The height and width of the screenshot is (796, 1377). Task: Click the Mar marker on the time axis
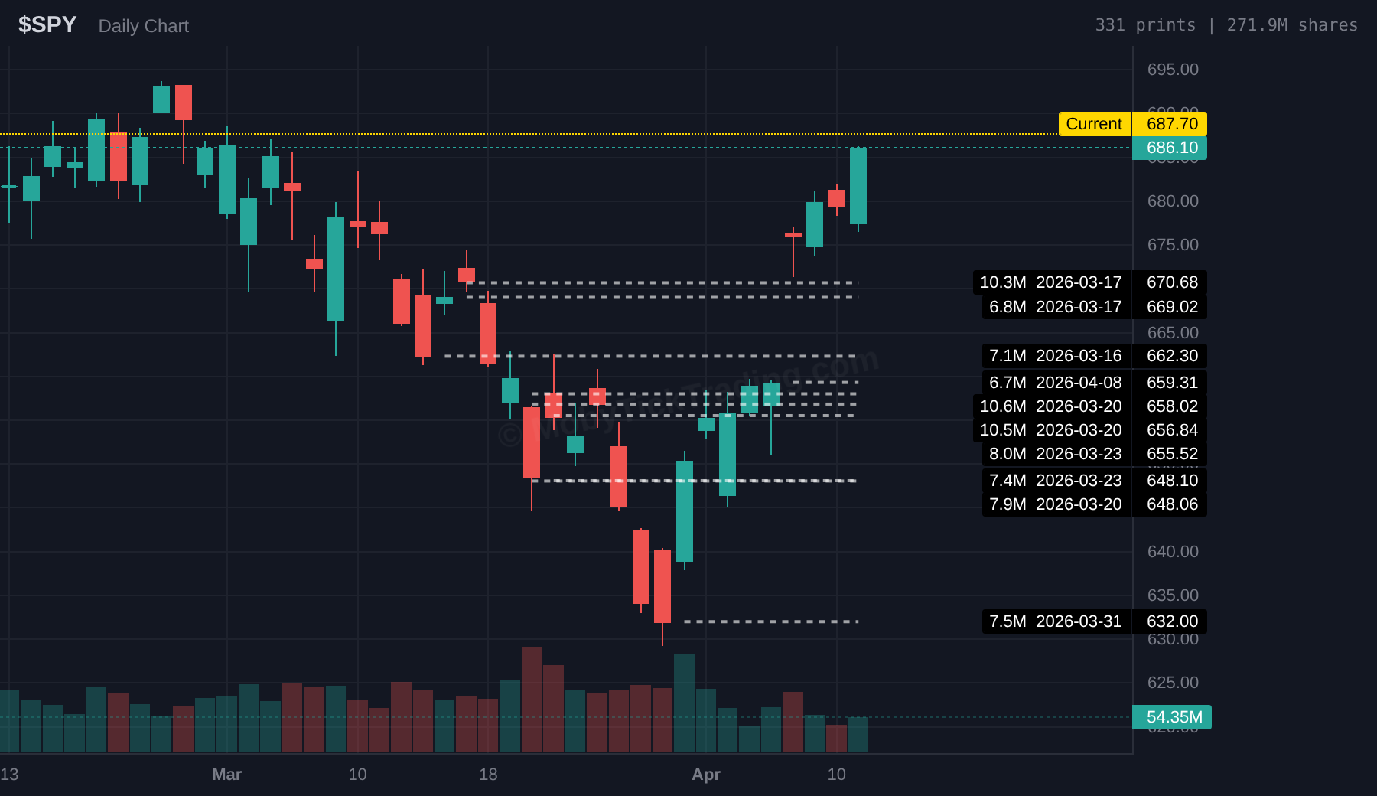point(226,775)
